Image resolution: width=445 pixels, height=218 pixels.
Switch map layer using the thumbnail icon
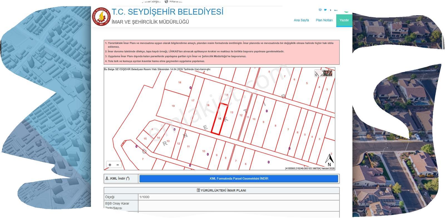(323, 73)
